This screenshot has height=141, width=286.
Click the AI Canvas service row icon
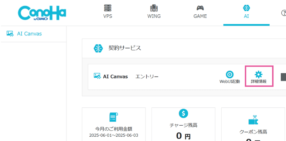click(97, 76)
